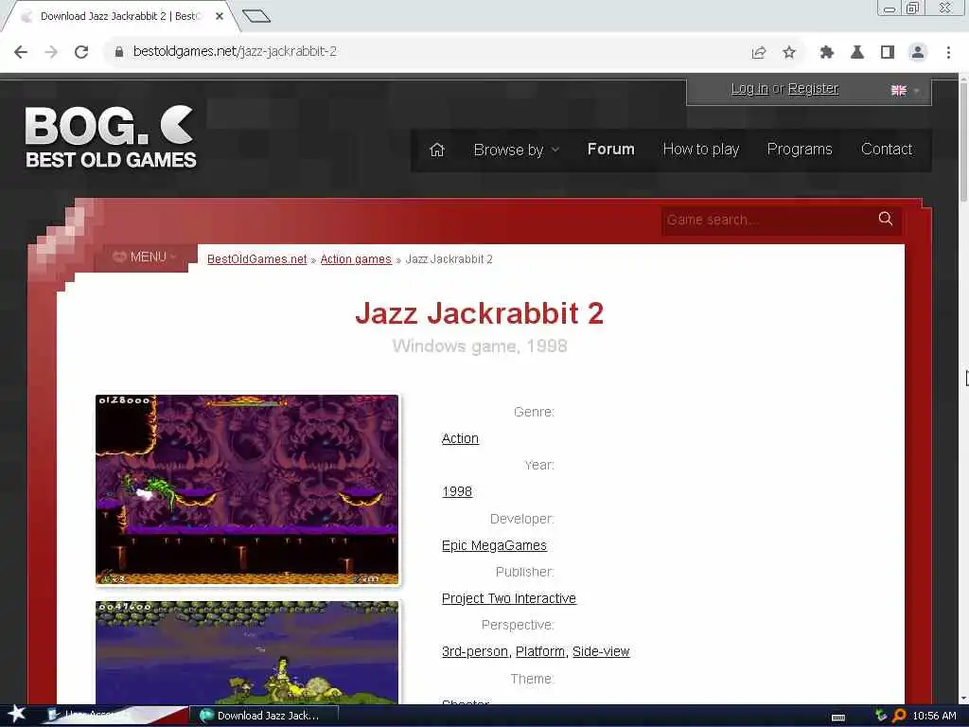969x727 pixels.
Task: Open the language flag dropdown
Action: pyautogui.click(x=905, y=90)
